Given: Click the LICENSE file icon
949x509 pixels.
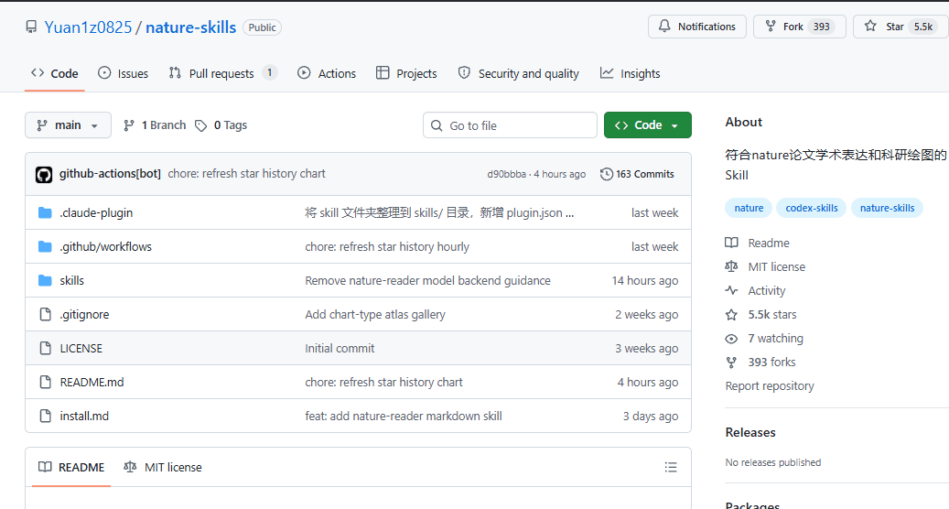Looking at the screenshot, I should pos(45,348).
